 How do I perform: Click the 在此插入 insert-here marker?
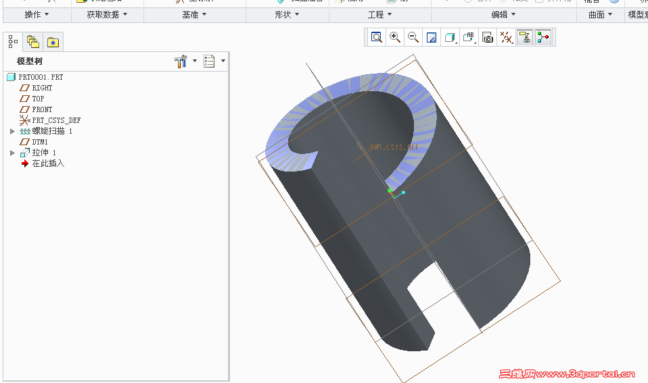click(43, 163)
